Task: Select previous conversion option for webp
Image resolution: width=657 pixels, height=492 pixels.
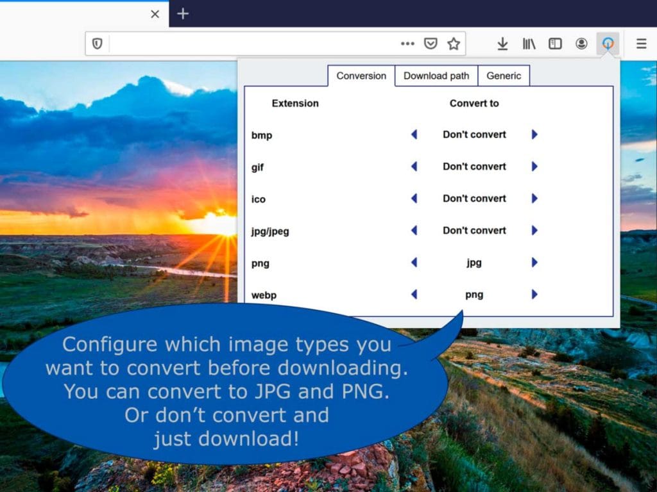Action: coord(414,295)
